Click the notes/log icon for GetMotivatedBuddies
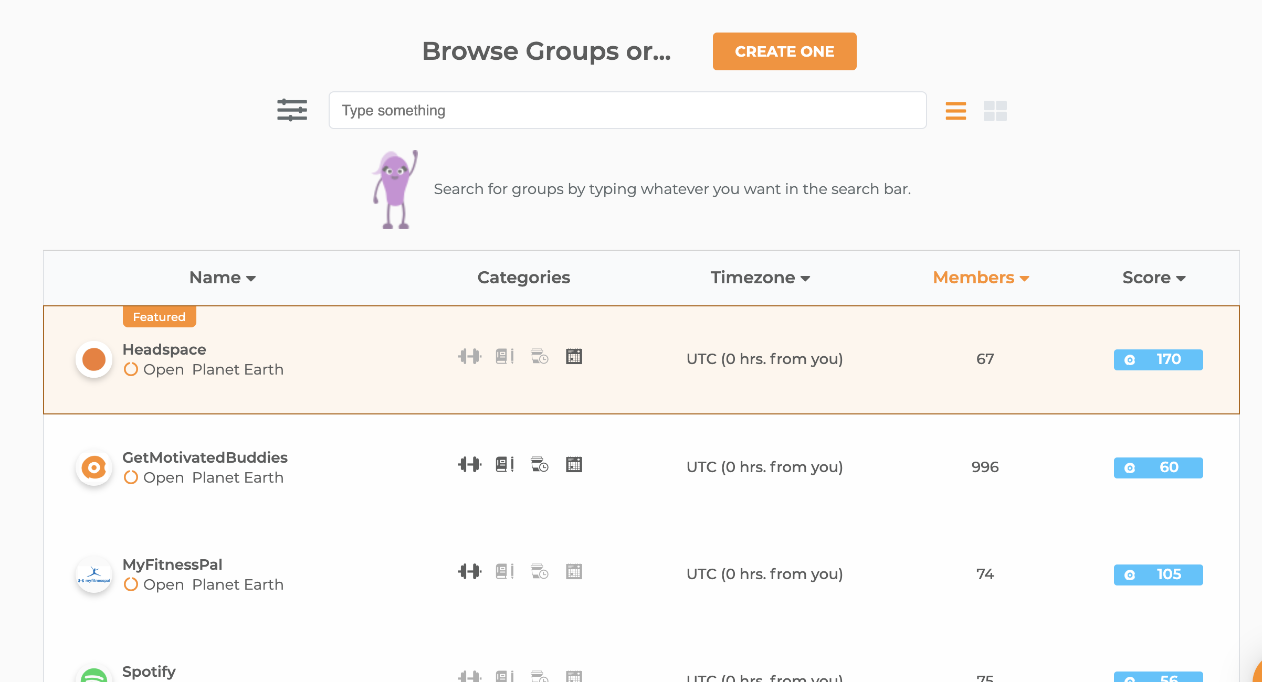The height and width of the screenshot is (682, 1262). tap(504, 465)
